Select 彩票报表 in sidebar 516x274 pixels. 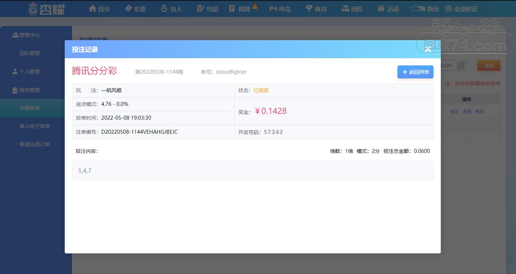[30, 108]
